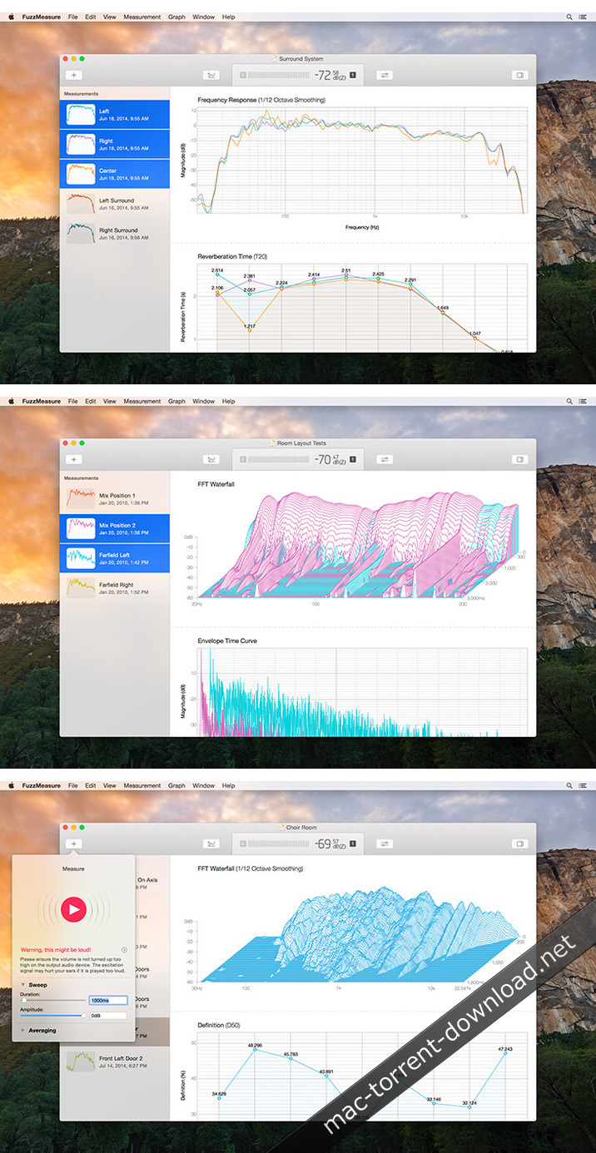The height and width of the screenshot is (1153, 596).
Task: Open Graph menu above Surround System window
Action: tap(176, 17)
